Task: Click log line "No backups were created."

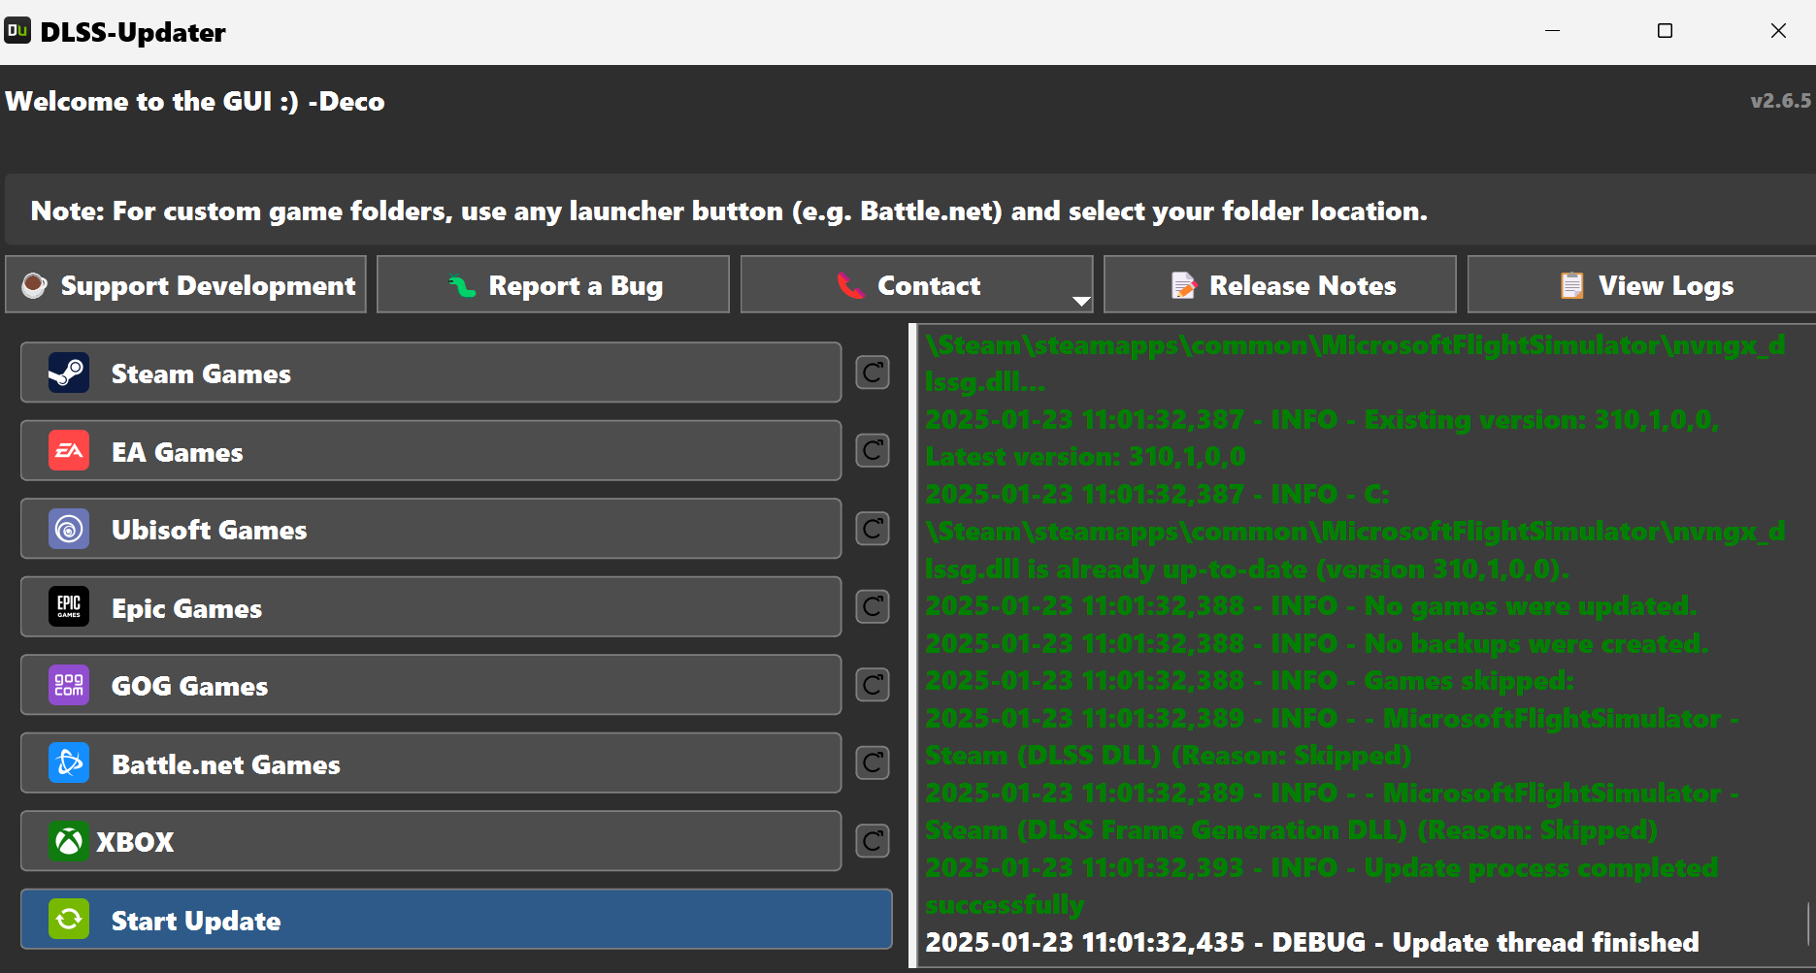Action: [x=1316, y=643]
